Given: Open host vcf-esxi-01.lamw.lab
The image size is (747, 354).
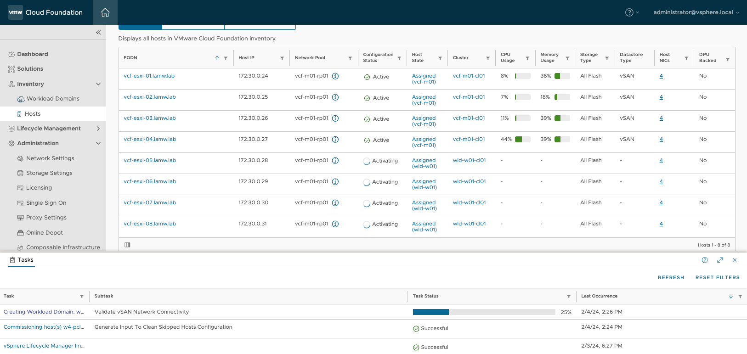Looking at the screenshot, I should pos(149,76).
